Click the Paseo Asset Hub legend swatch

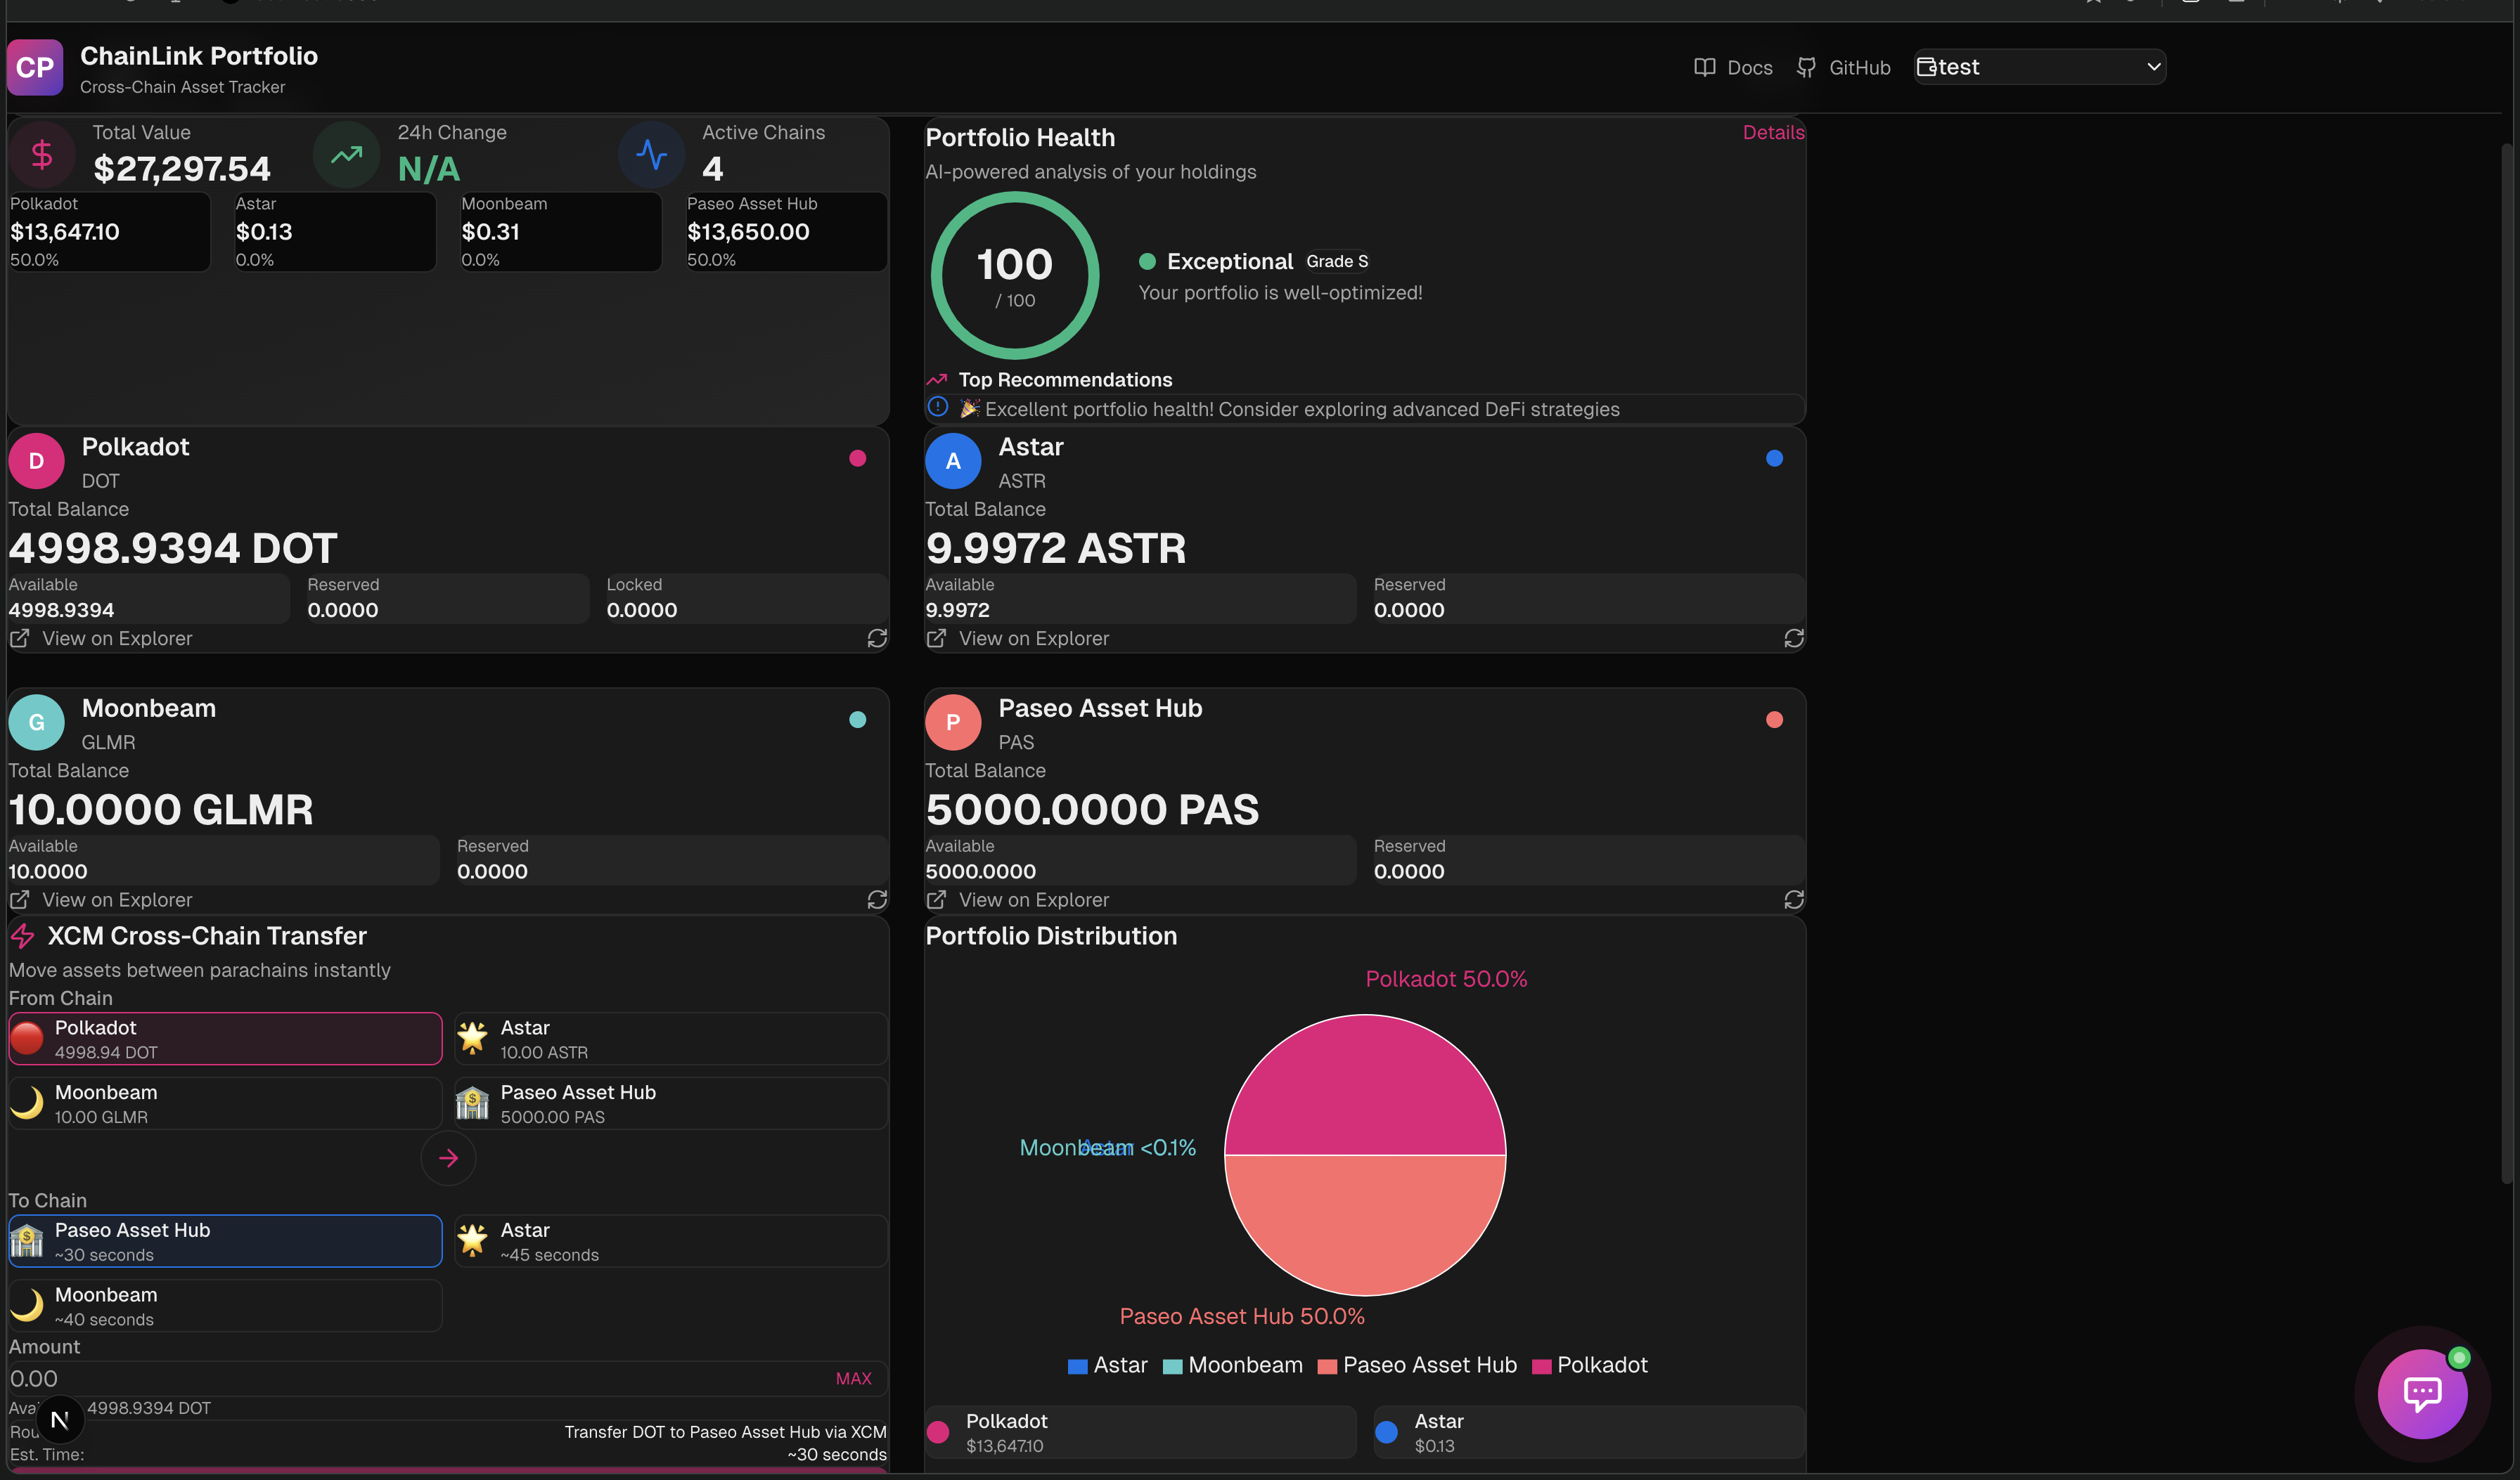click(x=1327, y=1367)
